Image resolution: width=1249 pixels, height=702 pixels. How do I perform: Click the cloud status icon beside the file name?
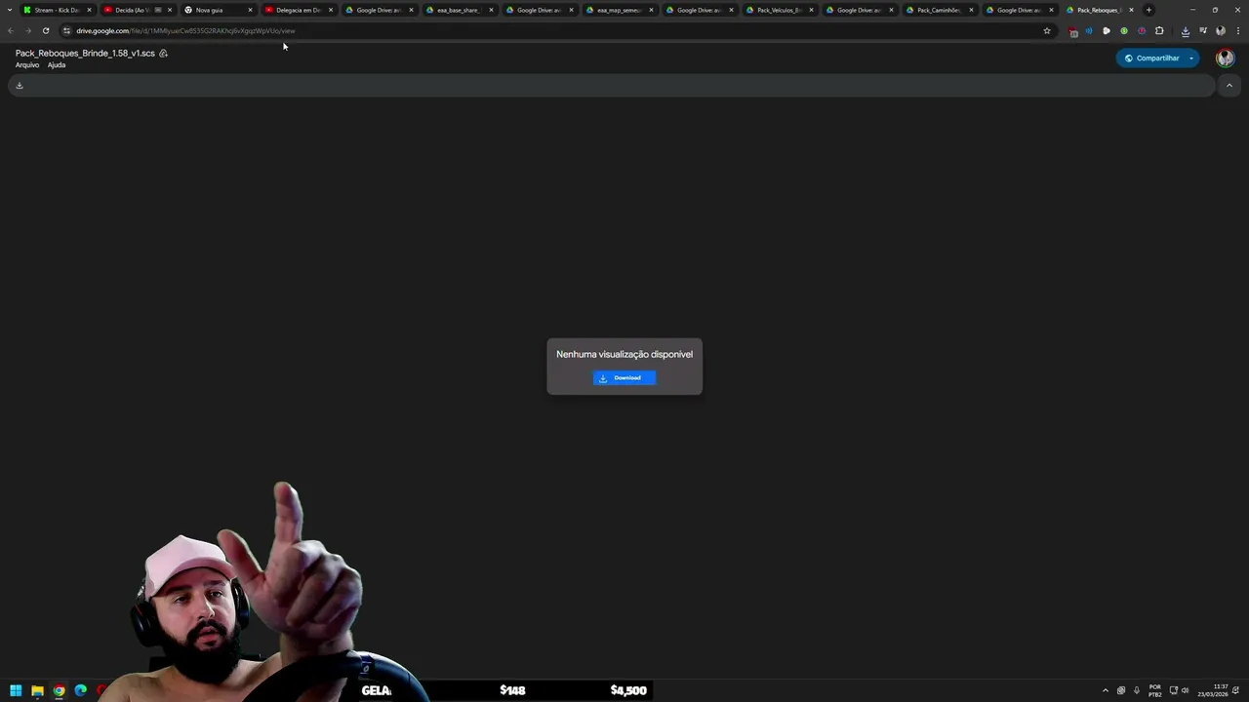click(163, 54)
